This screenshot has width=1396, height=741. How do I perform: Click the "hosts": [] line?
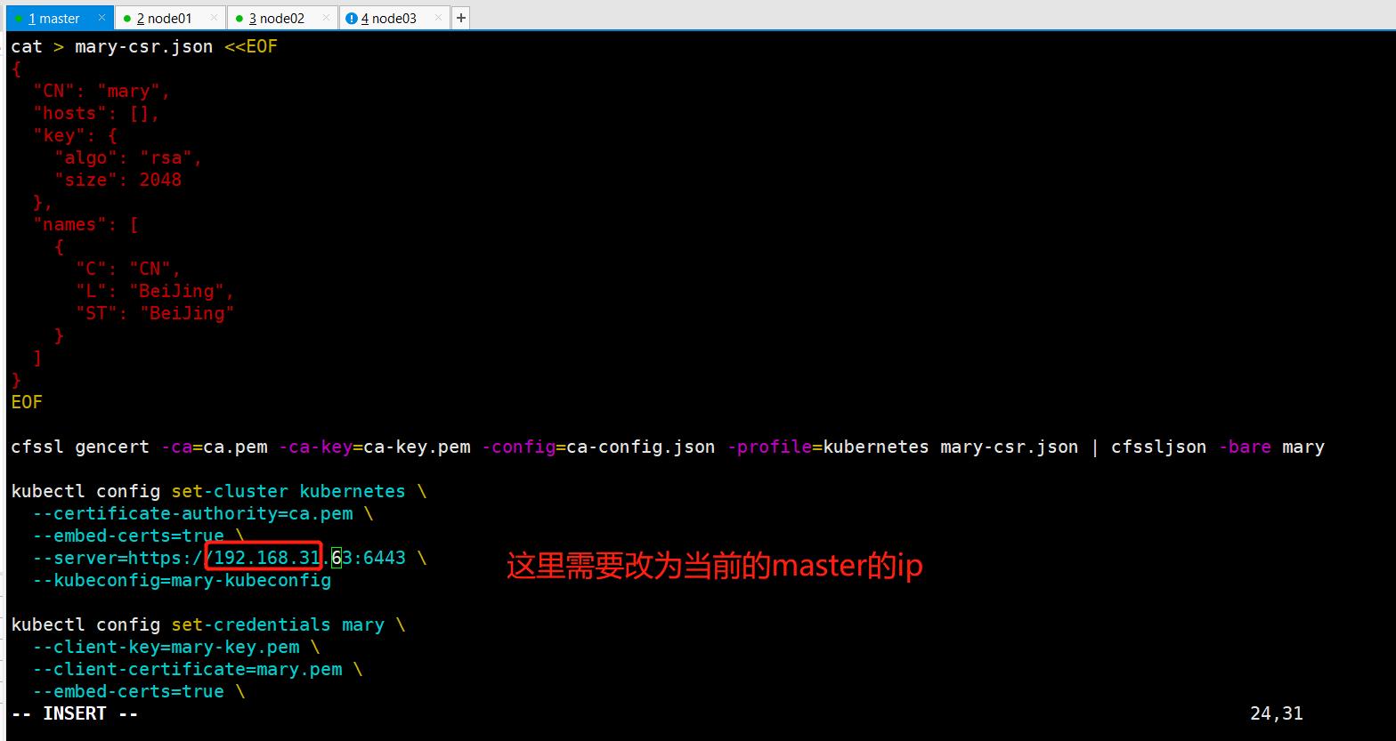96,113
